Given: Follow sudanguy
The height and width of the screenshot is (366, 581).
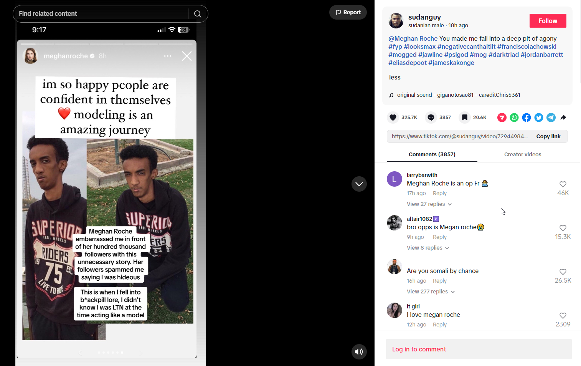Looking at the screenshot, I should tap(548, 21).
